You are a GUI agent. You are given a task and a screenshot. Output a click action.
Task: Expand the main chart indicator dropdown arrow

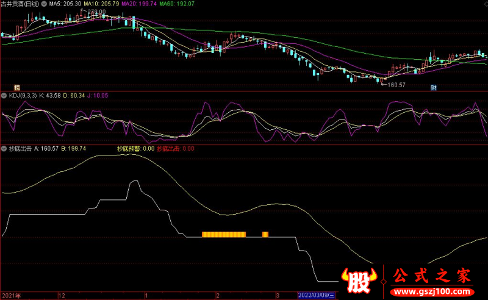click(x=44, y=4)
